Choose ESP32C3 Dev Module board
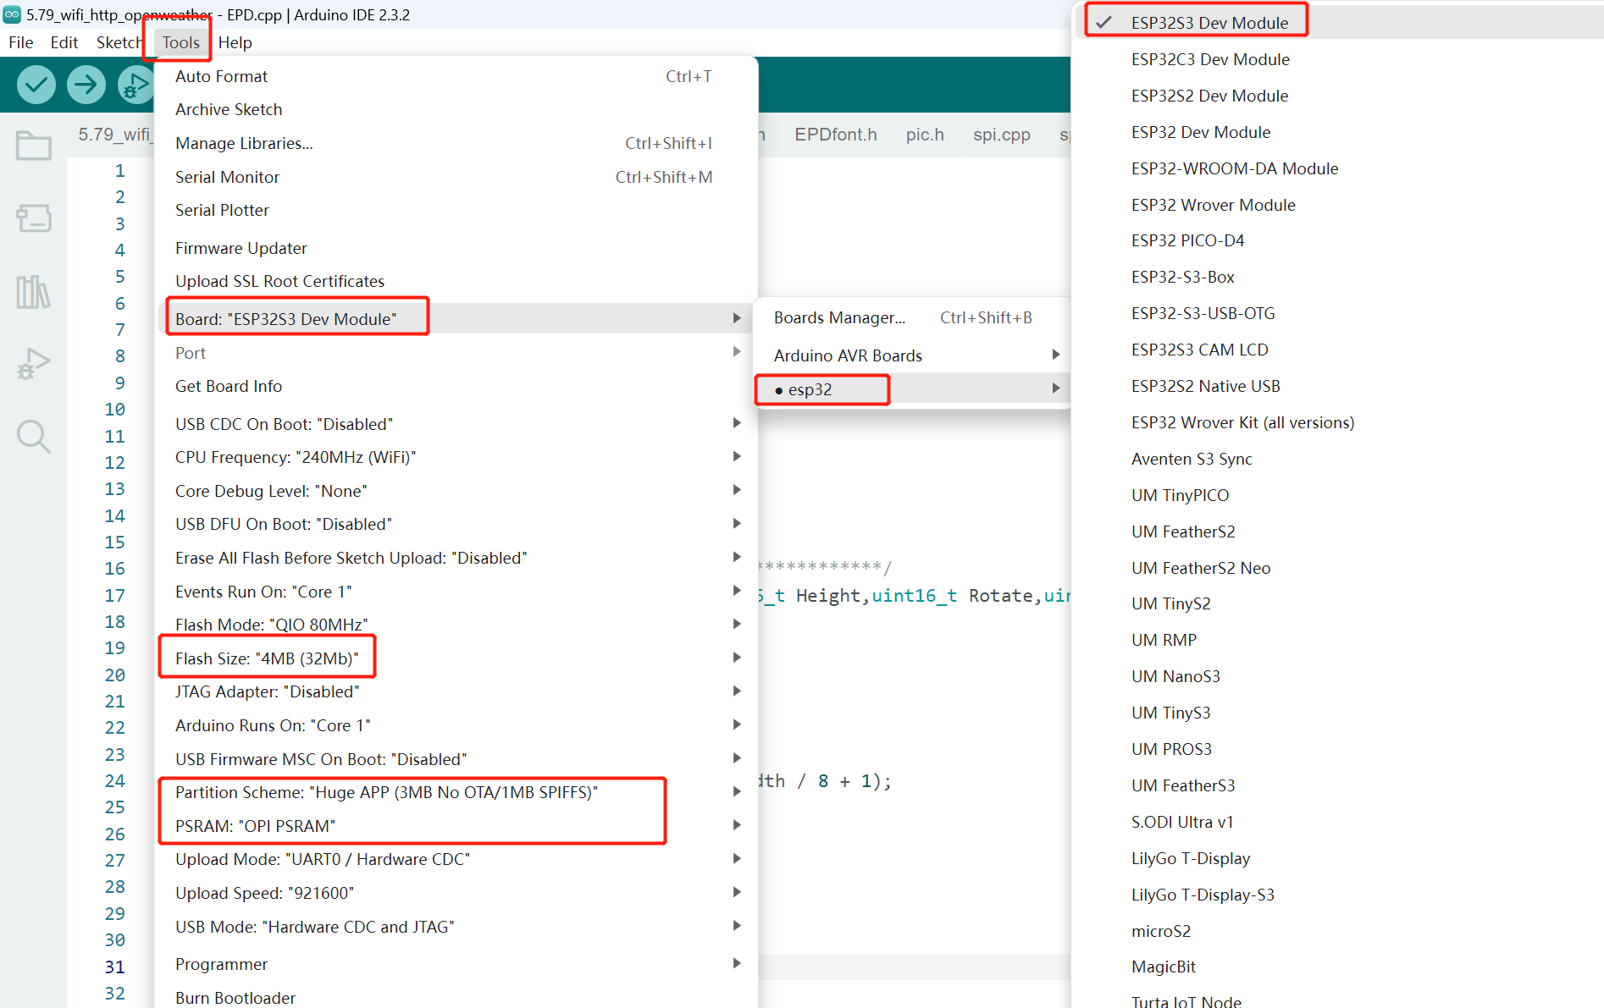This screenshot has height=1008, width=1604. coord(1338,59)
